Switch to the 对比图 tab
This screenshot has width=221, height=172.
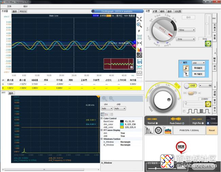[177, 11]
